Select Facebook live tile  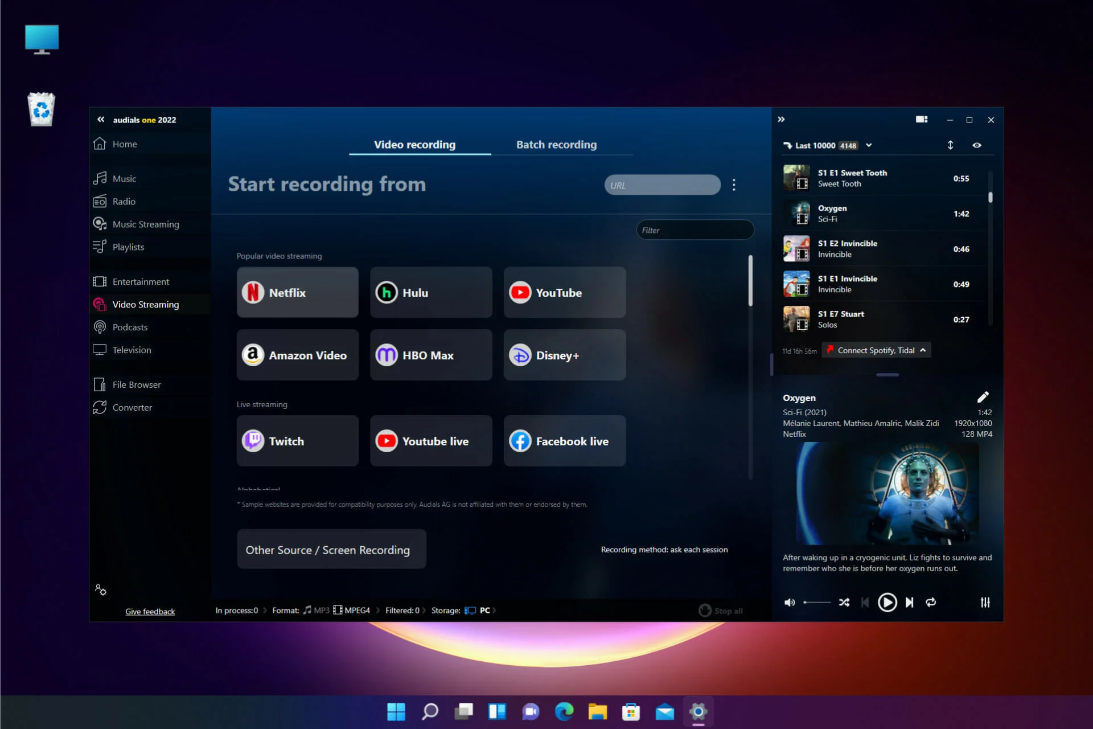coord(565,441)
